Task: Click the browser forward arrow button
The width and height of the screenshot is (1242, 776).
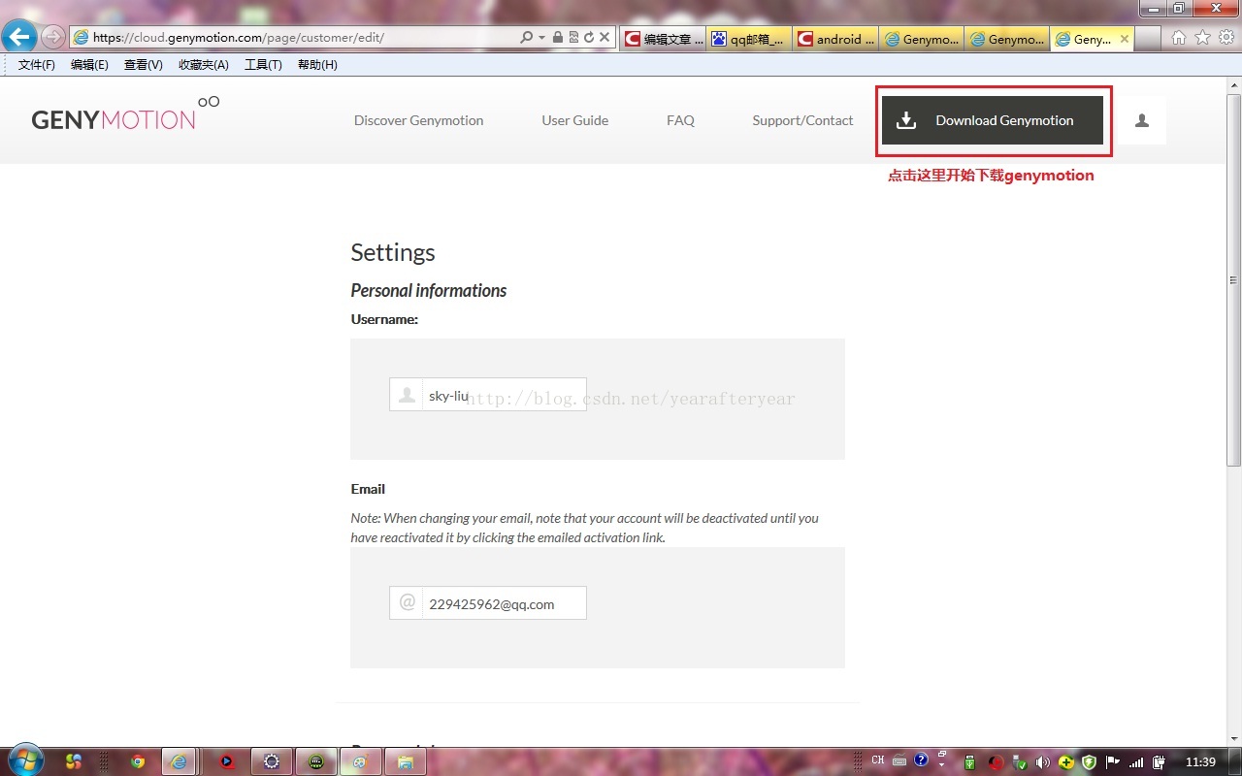Action: pos(52,38)
